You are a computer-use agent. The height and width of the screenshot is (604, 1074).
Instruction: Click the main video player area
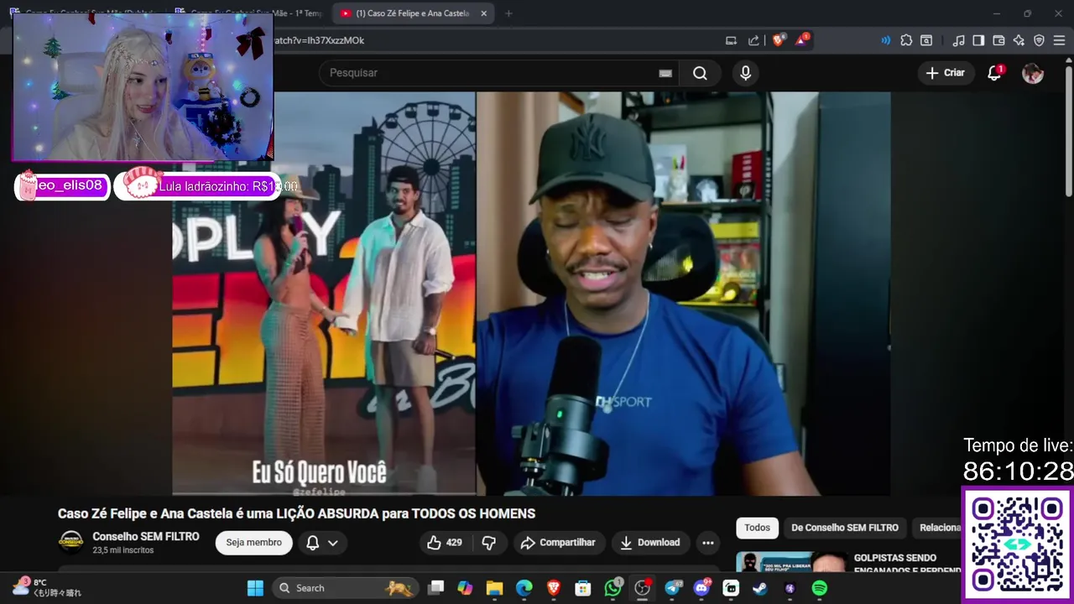coord(531,294)
